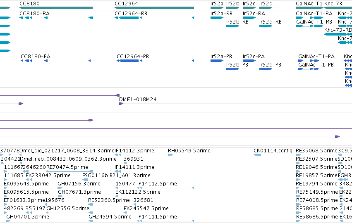Select the 326681 EST feature
This screenshot has width=352, height=223.
[135, 204]
